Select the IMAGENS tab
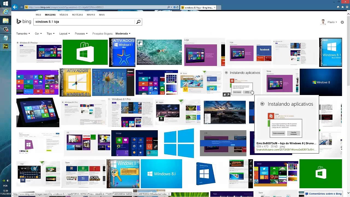 50,15
